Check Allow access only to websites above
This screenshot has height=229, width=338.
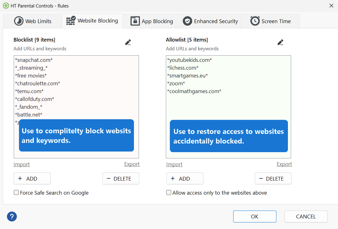(169, 193)
